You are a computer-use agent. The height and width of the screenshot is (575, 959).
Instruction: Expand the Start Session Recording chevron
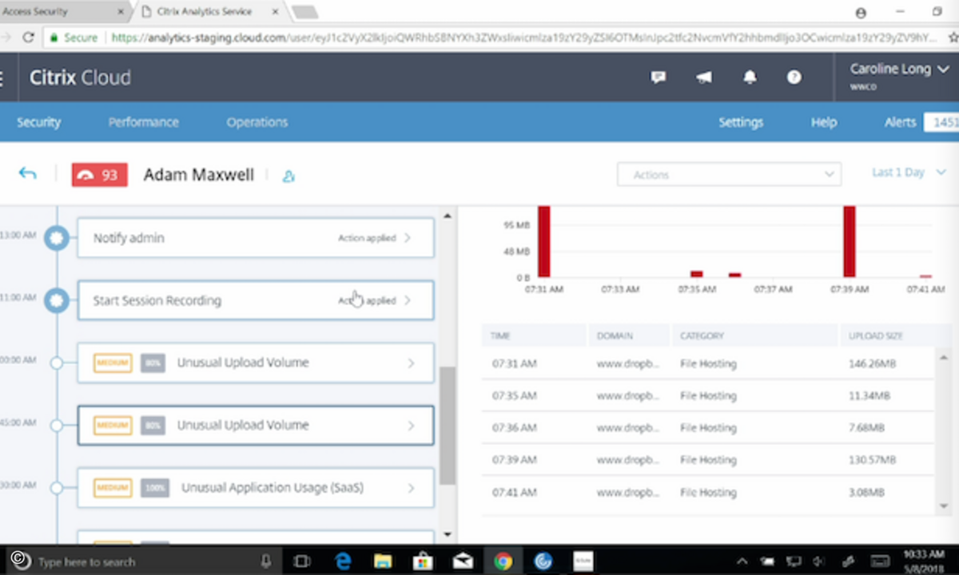click(408, 300)
